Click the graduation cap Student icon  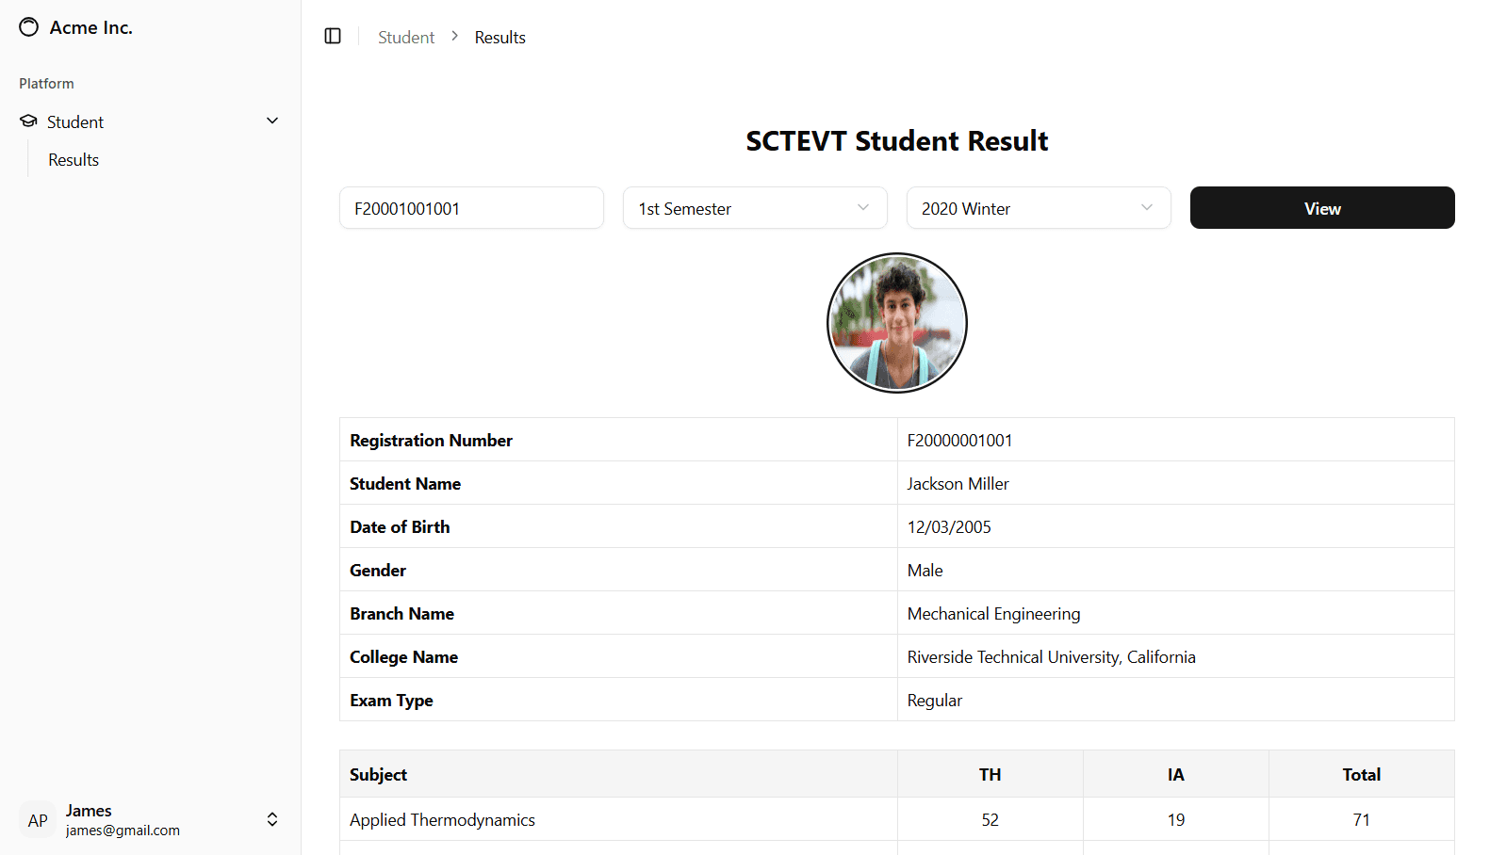point(29,121)
